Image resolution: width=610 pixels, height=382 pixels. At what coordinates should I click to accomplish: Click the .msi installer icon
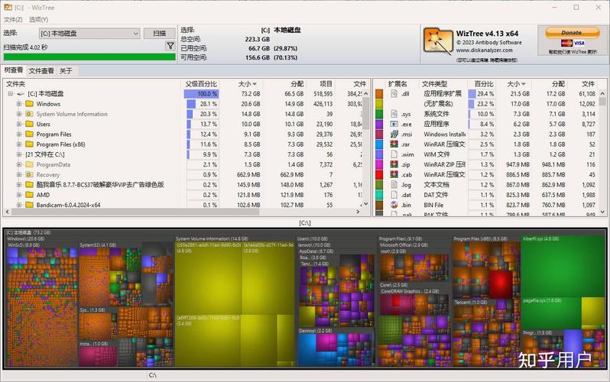tap(394, 134)
